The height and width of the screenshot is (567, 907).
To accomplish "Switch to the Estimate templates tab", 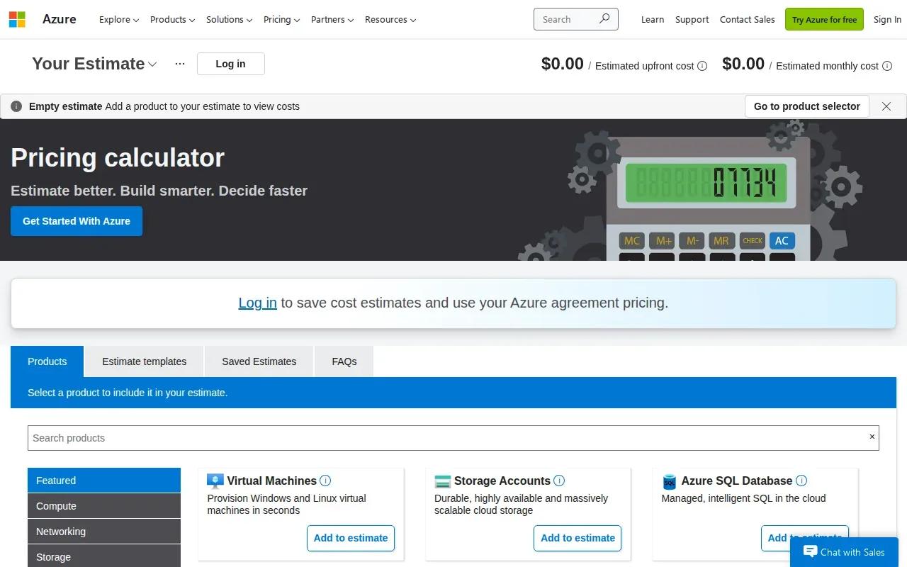I will coord(145,361).
